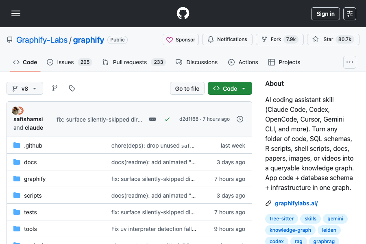Open the graphify folder
This screenshot has height=244, width=366.
[35, 179]
